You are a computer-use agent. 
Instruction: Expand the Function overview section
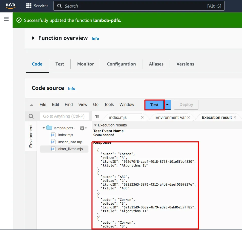pos(33,38)
